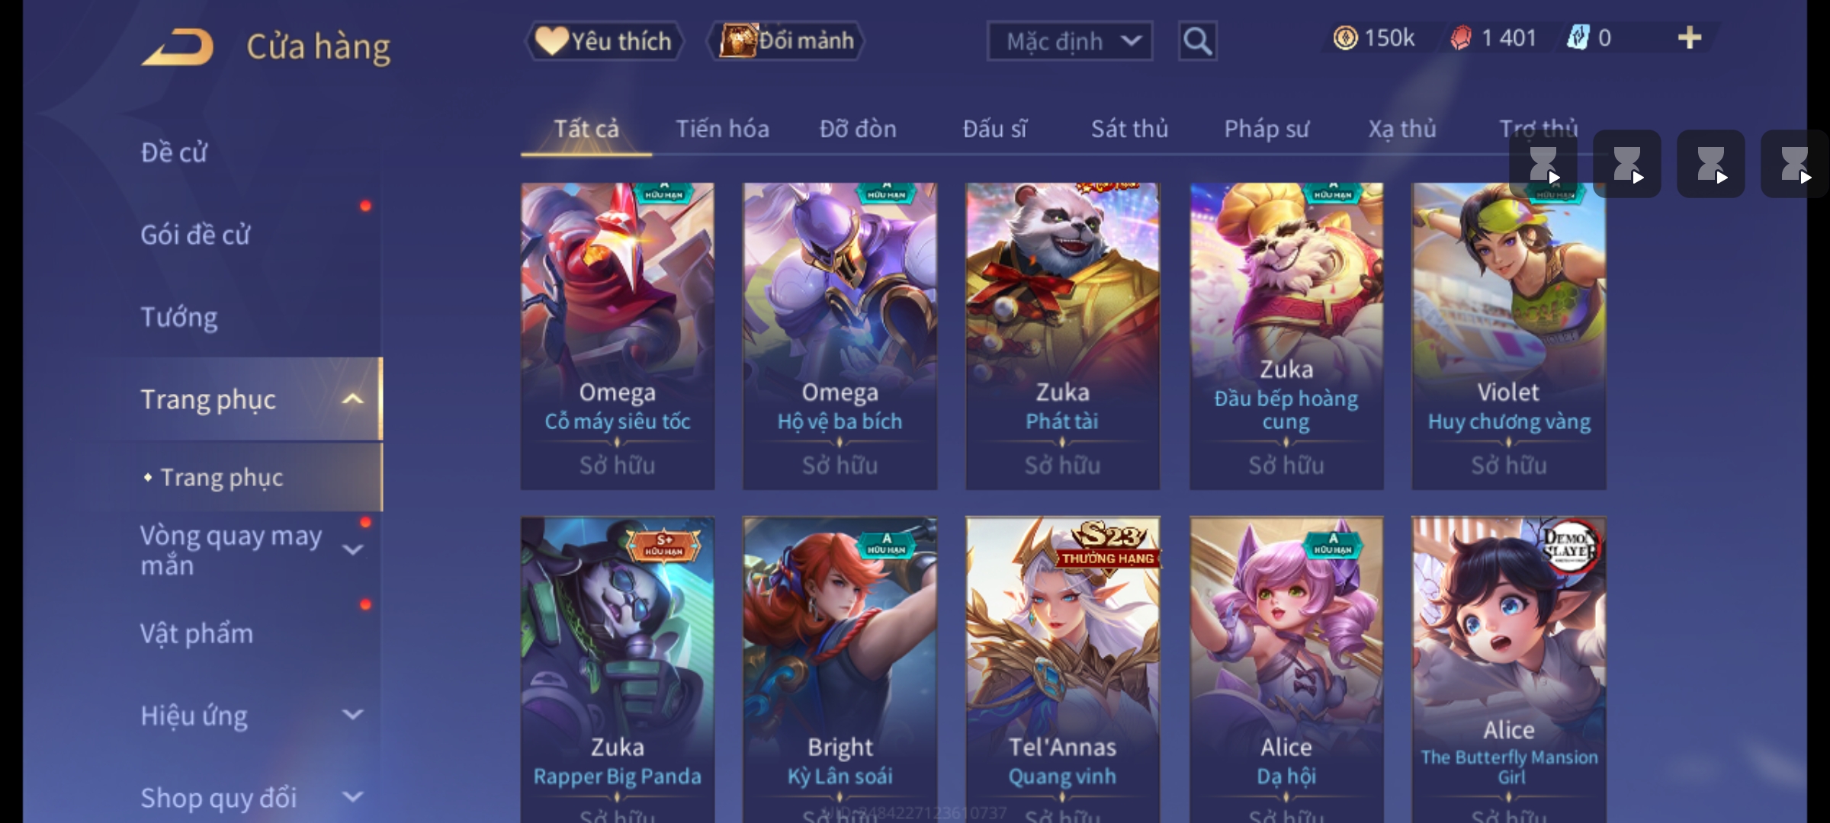Switch to the Tiến hóa tab

pos(722,129)
